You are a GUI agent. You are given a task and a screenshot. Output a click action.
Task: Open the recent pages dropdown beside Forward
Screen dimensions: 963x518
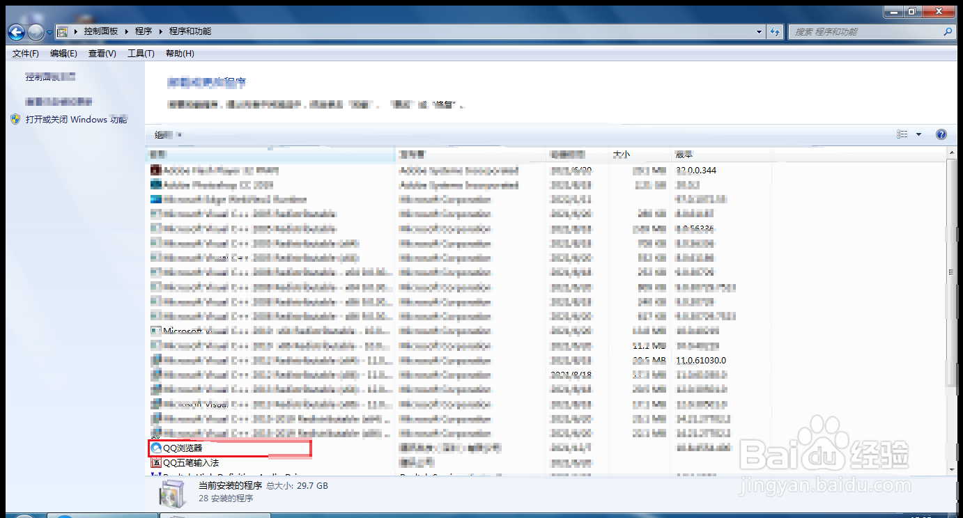tap(49, 32)
